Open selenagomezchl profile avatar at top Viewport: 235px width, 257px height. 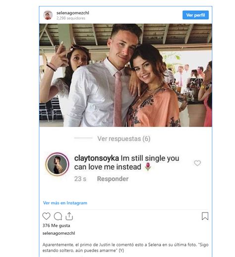pos(48,15)
